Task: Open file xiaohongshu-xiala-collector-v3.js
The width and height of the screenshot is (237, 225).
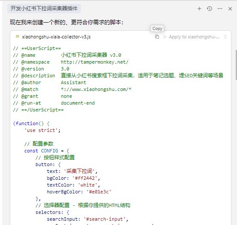Action: 56,37
